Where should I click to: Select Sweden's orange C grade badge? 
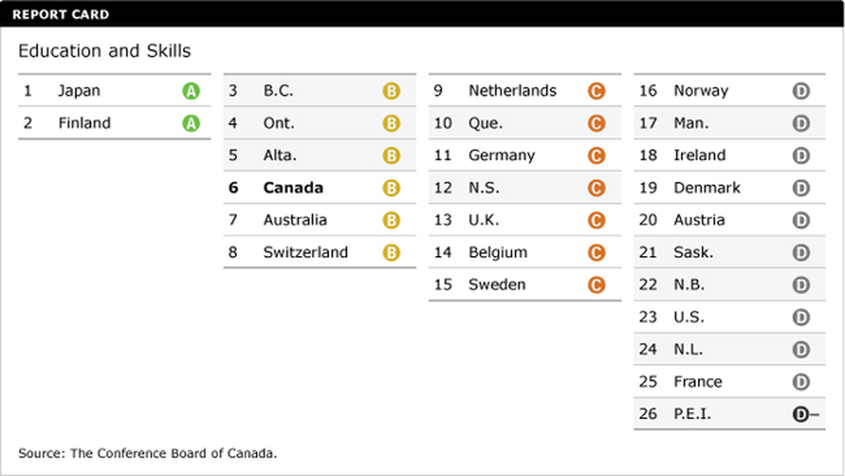click(596, 285)
